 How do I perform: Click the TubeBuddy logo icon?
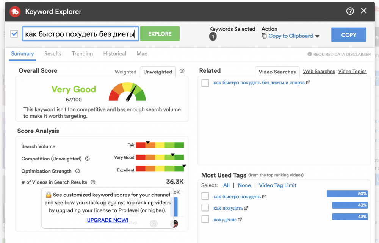(x=15, y=12)
